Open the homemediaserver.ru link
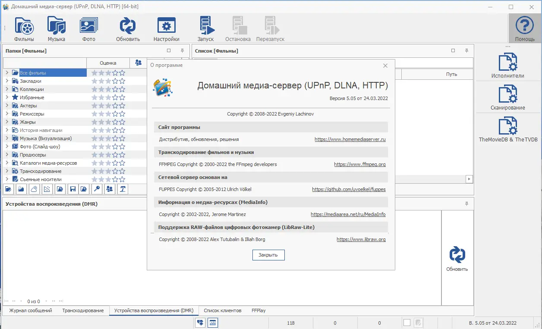542x329 pixels. click(350, 140)
